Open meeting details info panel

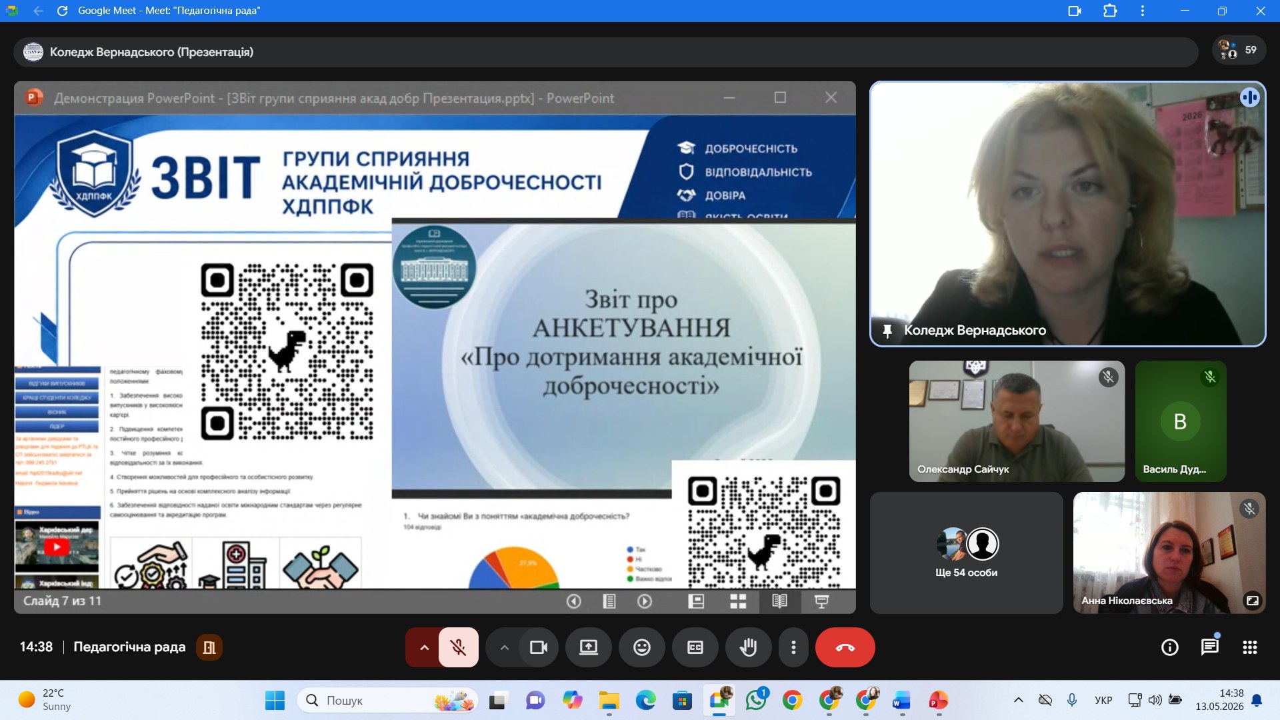[1170, 647]
